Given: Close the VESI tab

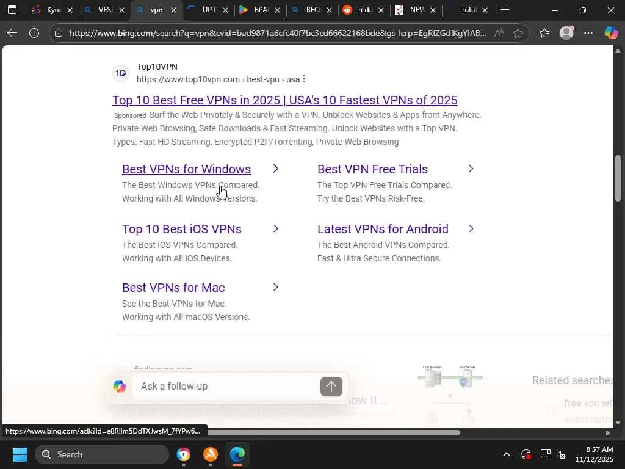Looking at the screenshot, I should tap(122, 10).
